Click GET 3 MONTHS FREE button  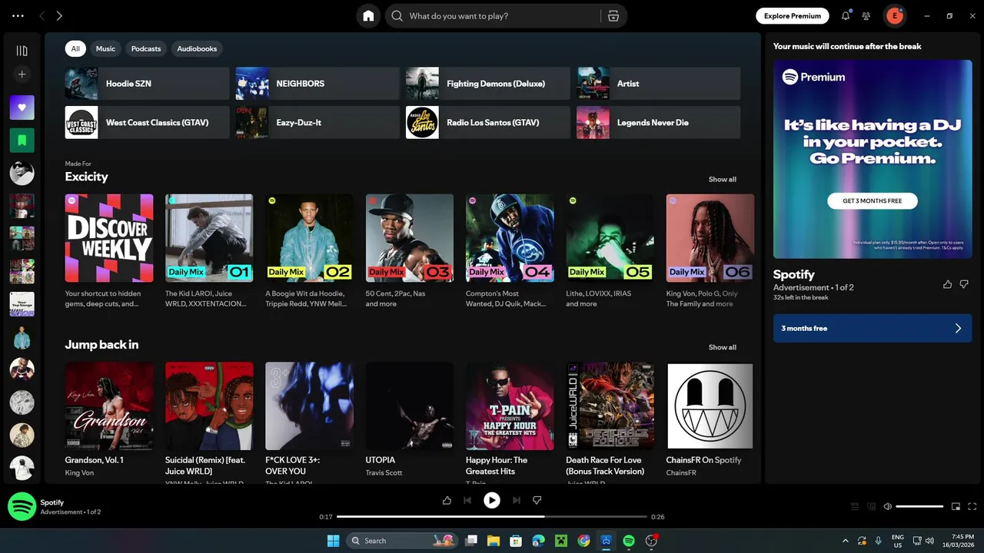pos(873,200)
